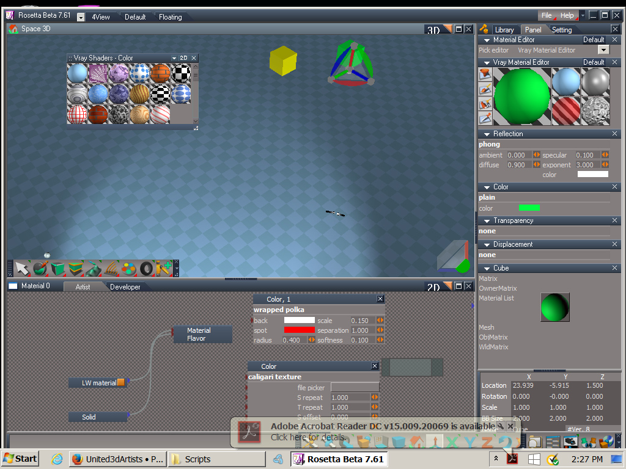The height and width of the screenshot is (469, 626).
Task: Select the arrow Object tool
Action: [x=23, y=269]
